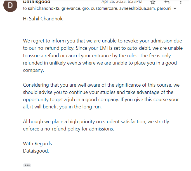Select the gro recipient
The height and width of the screenshot is (171, 191).
point(86,8)
